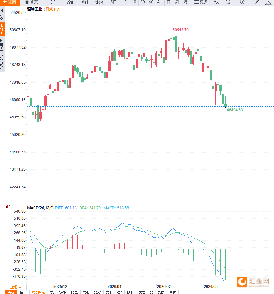Click the DEA:-341.79 value
The image size is (274, 294).
(90, 208)
